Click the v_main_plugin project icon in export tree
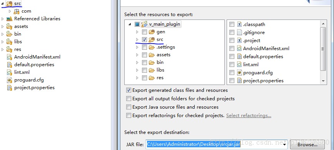 (x=144, y=24)
